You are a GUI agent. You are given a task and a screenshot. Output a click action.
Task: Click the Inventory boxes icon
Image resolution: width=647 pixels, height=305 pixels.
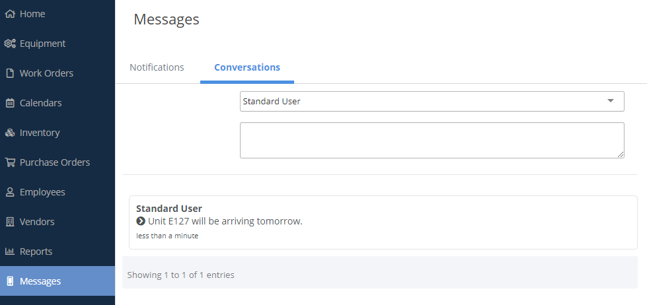10,133
